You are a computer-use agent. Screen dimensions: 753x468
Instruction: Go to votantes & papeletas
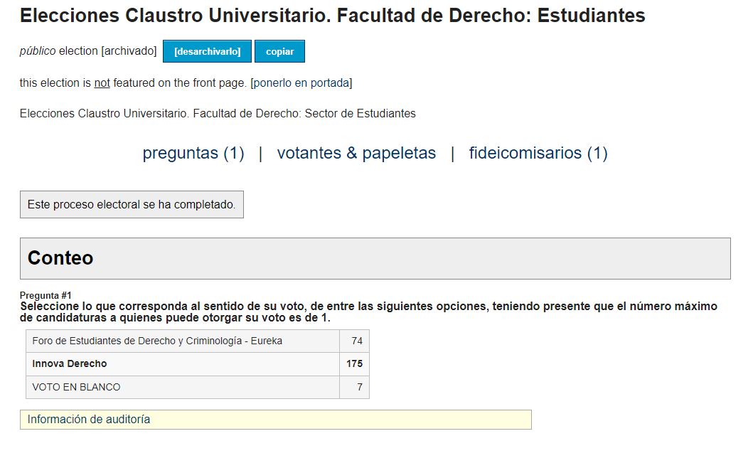356,153
